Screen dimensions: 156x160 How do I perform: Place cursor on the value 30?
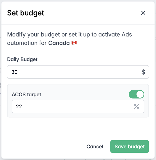15,72
